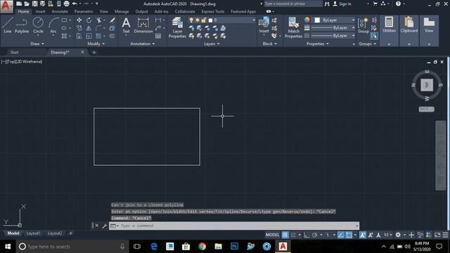Open the Insert ribbon tab
This screenshot has height=253, width=450.
41,11
